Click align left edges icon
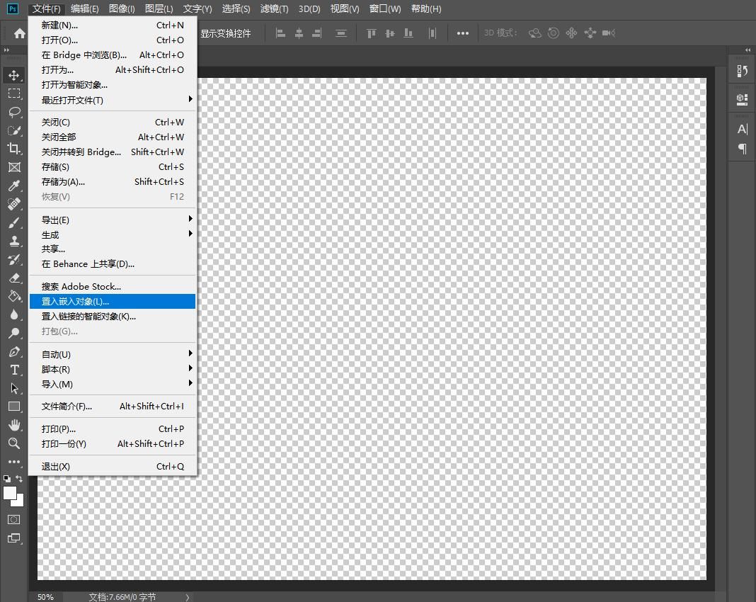 [x=280, y=33]
